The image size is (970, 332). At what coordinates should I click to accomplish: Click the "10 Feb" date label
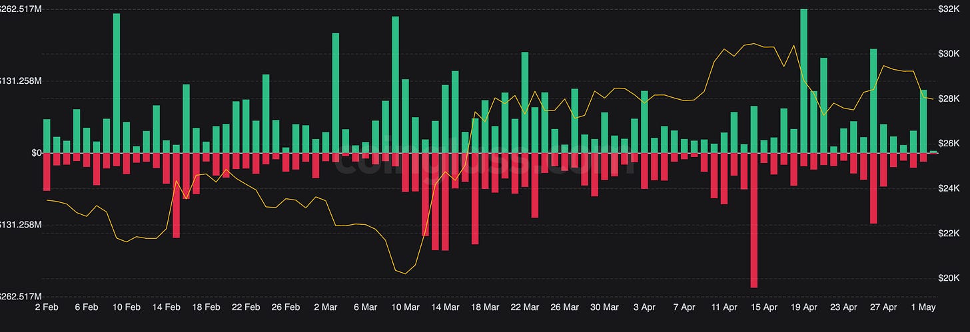point(127,307)
